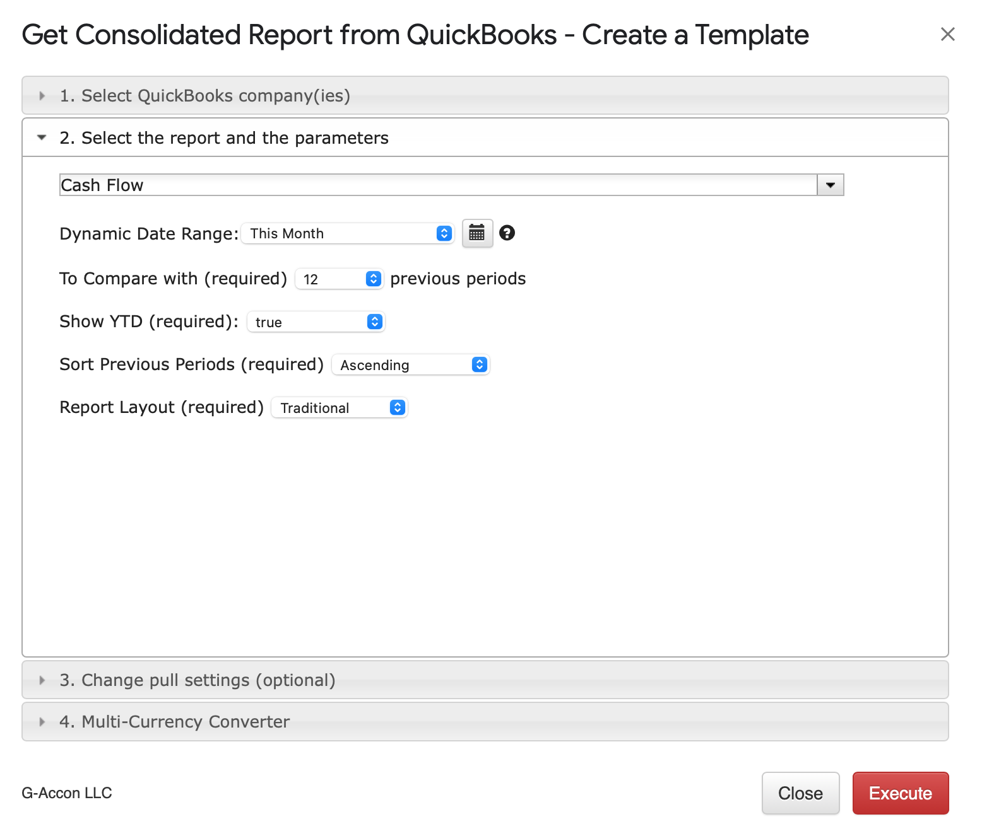Screen dimensions: 982x836
Task: Open the calendar date picker icon
Action: [477, 233]
